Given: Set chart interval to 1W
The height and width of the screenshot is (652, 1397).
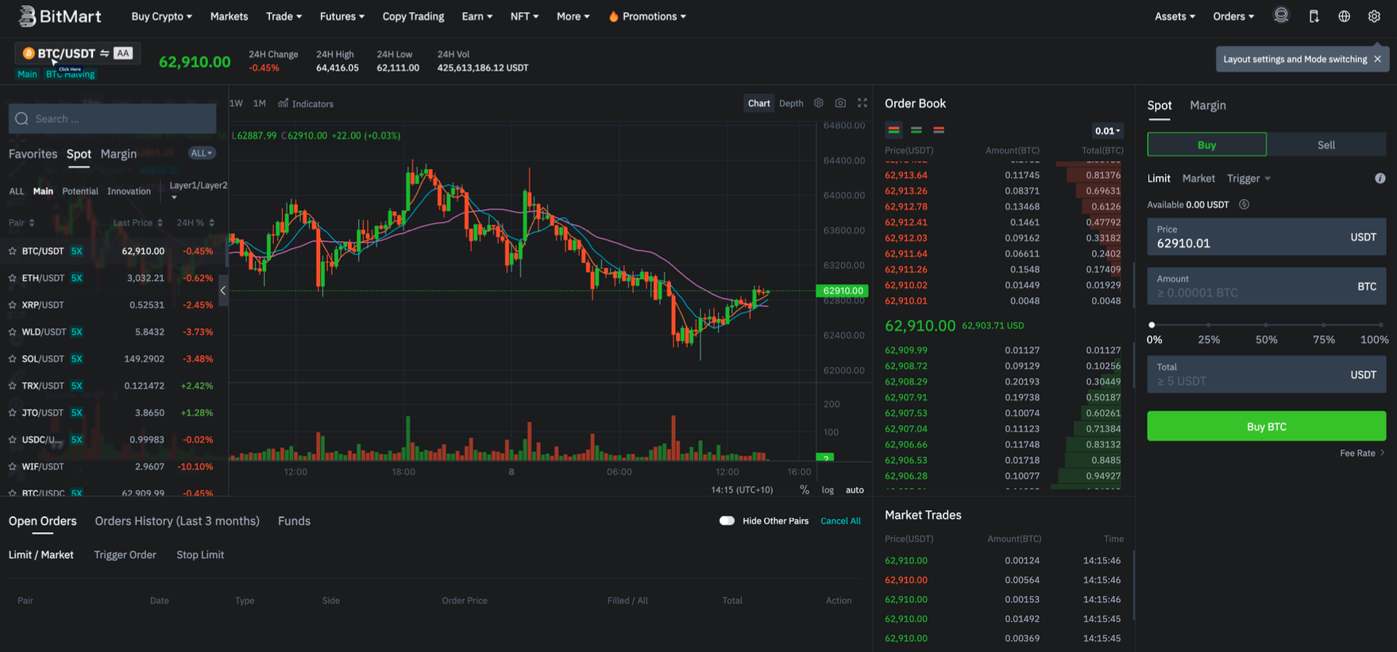Looking at the screenshot, I should pos(236,104).
